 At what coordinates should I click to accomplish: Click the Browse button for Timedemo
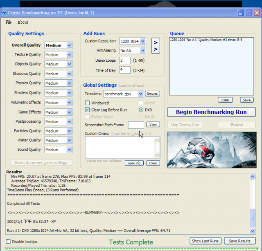click(x=152, y=94)
